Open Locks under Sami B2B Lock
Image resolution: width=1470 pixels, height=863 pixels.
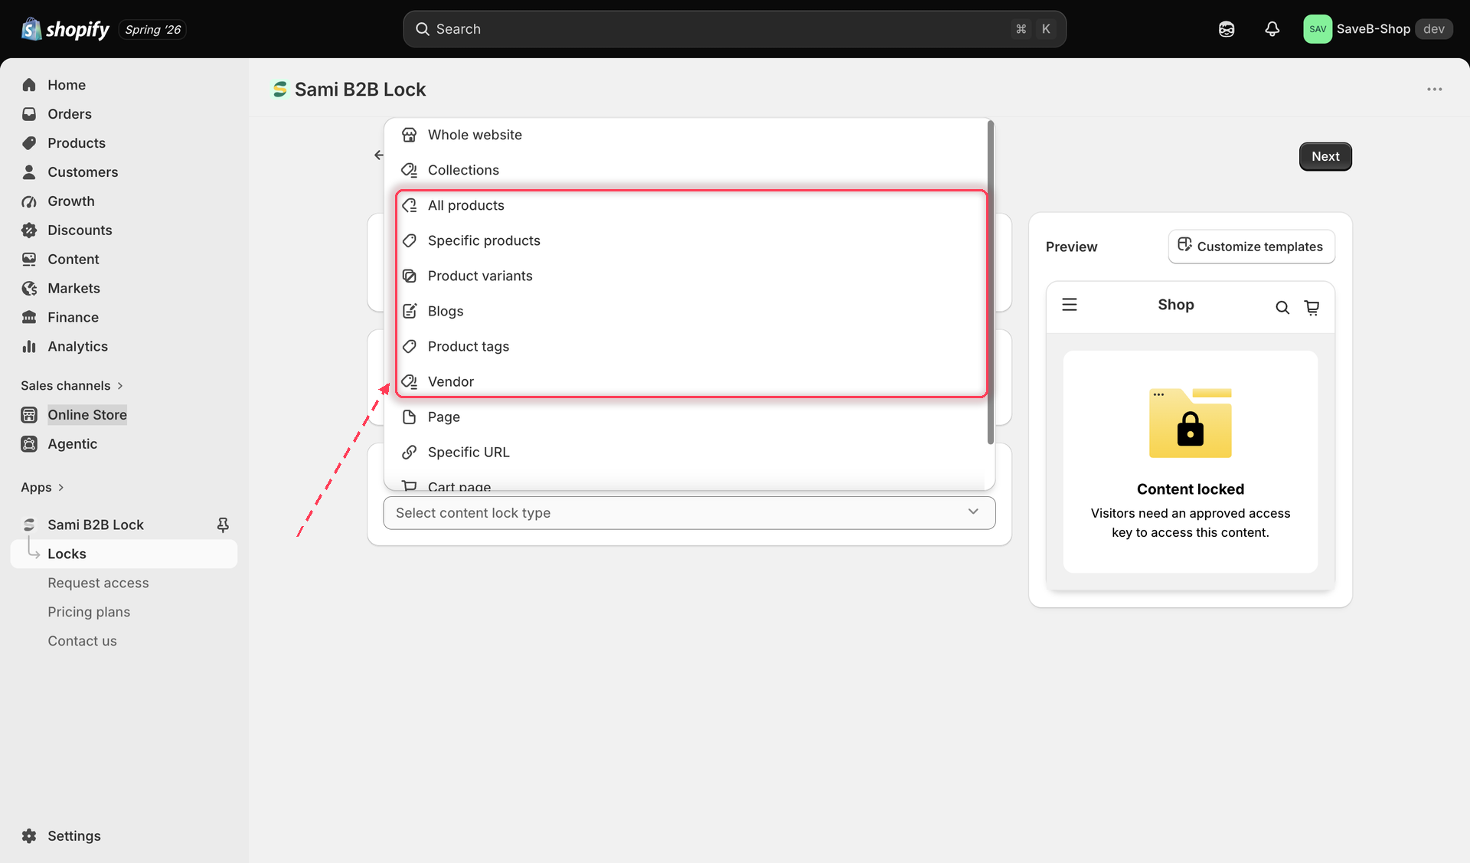(124, 554)
